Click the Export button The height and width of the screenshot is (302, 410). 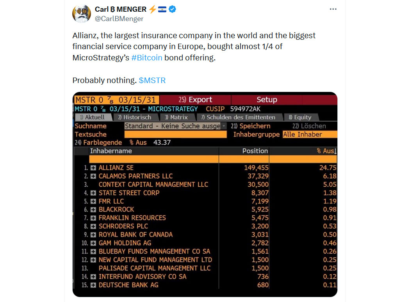pos(195,100)
